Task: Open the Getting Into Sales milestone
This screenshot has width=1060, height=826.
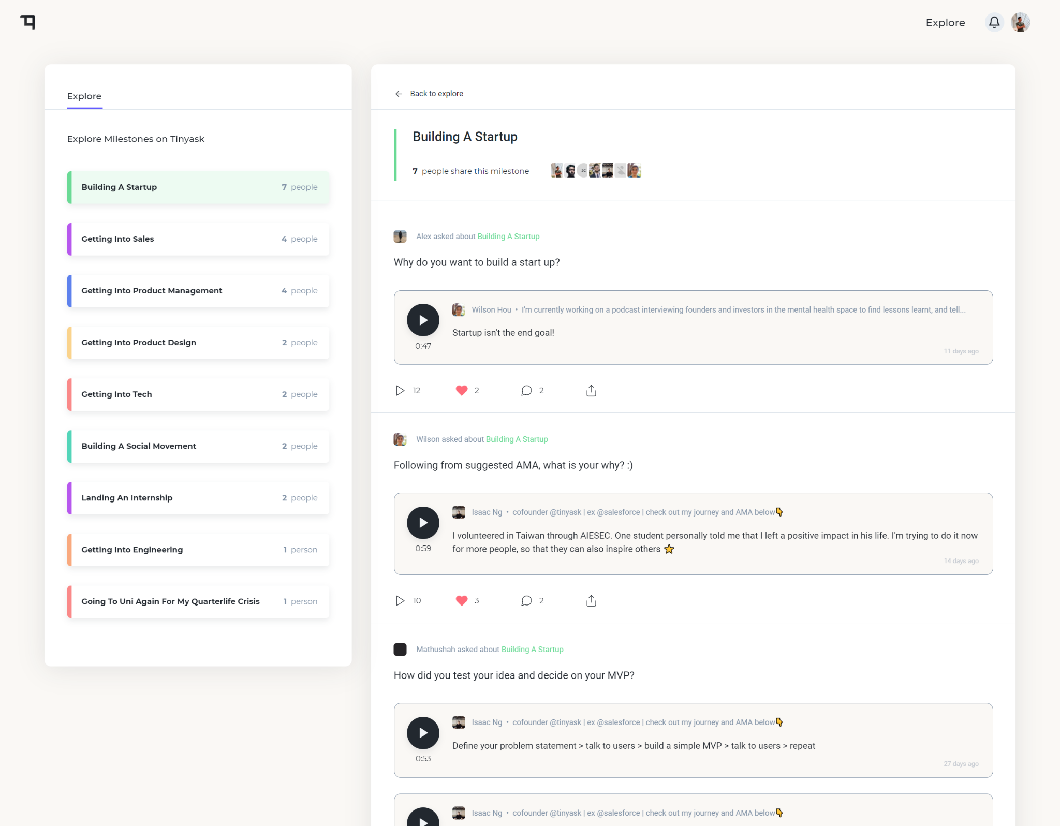Action: pyautogui.click(x=199, y=239)
